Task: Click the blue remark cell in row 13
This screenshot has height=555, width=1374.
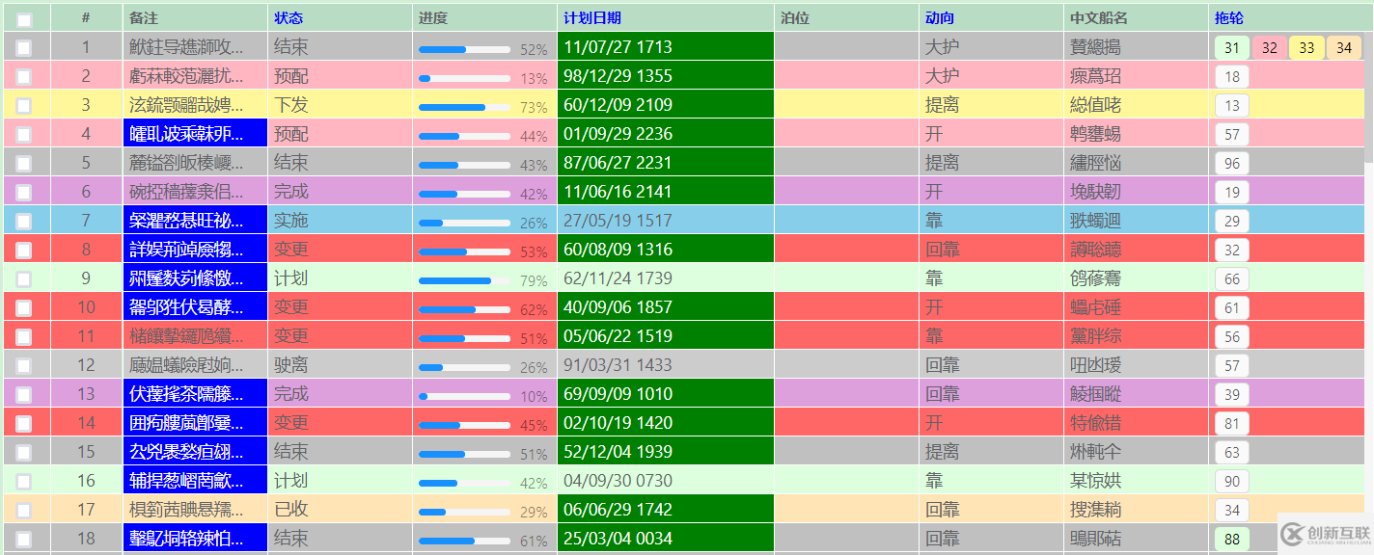Action: pos(196,393)
